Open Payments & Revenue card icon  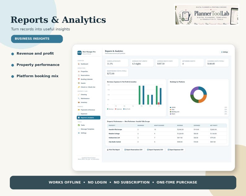(79, 110)
